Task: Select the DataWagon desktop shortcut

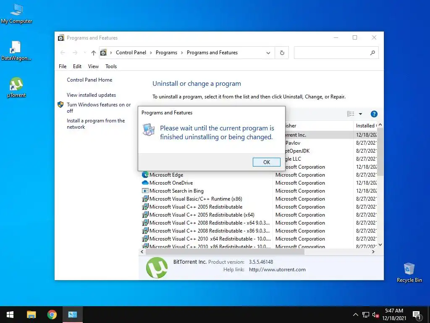Action: pos(16,51)
